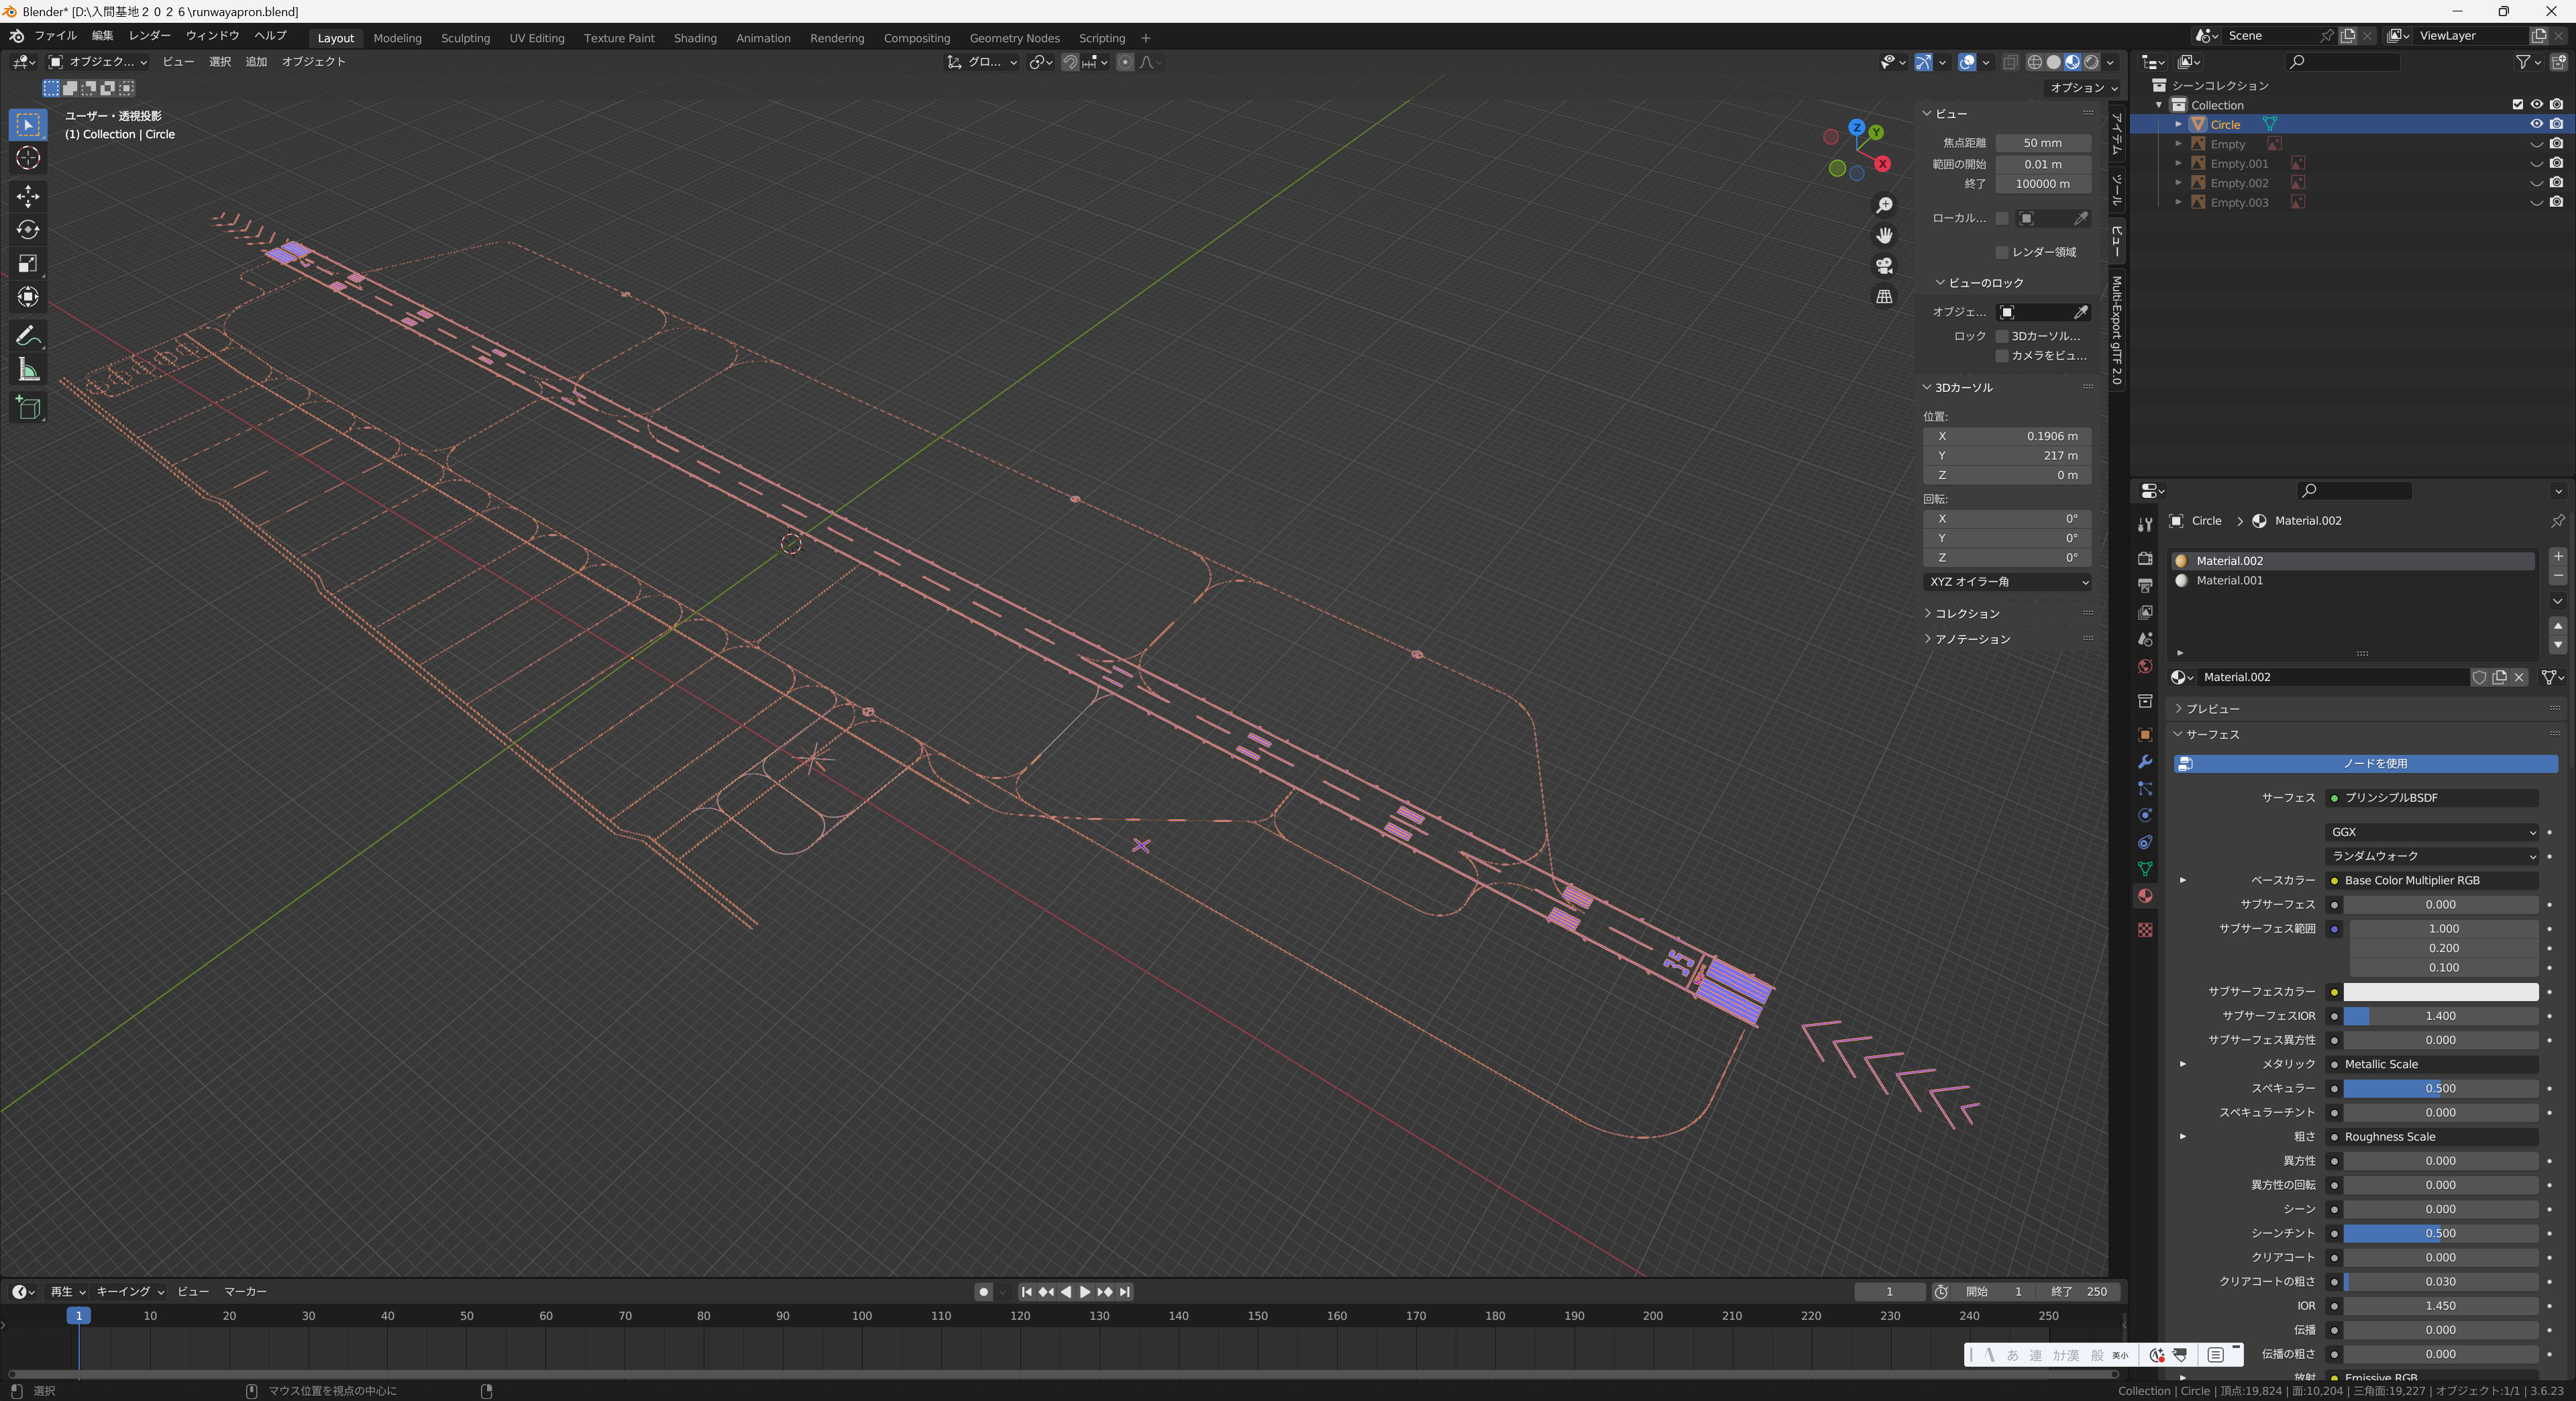This screenshot has height=1401, width=2576.
Task: Click the pan view hand icon
Action: click(1884, 235)
